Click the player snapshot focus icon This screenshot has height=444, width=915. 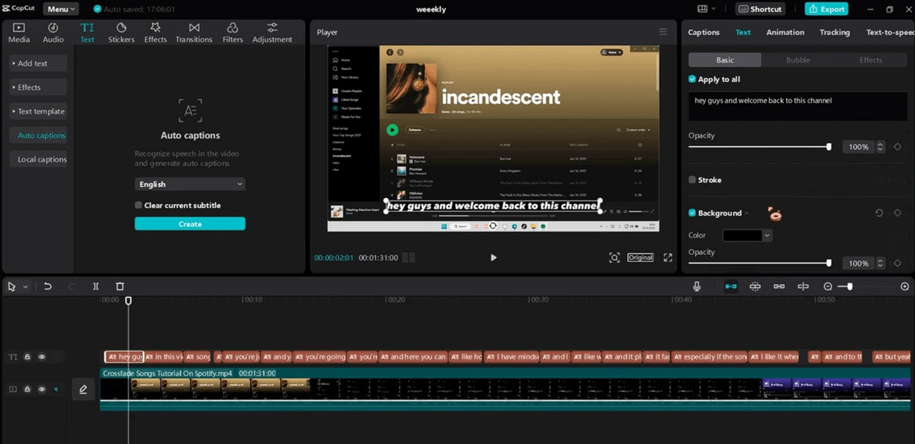pos(615,257)
